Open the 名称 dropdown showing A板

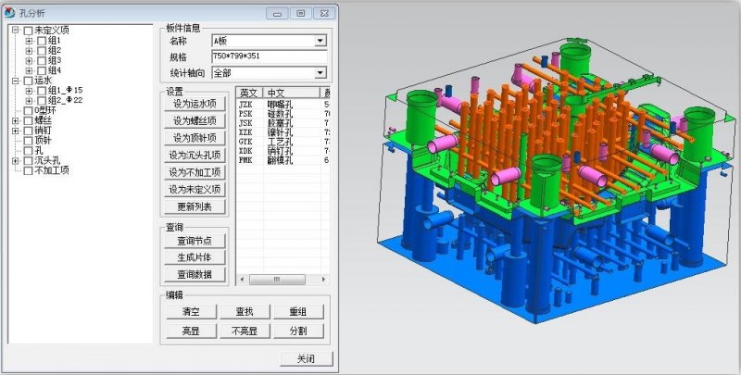[x=320, y=41]
